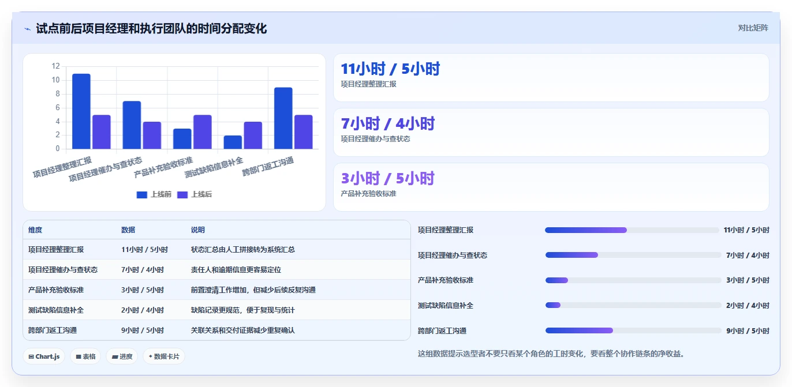Click the 测试缺陷信息补全 progress bar
792x387 pixels.
tap(633, 305)
